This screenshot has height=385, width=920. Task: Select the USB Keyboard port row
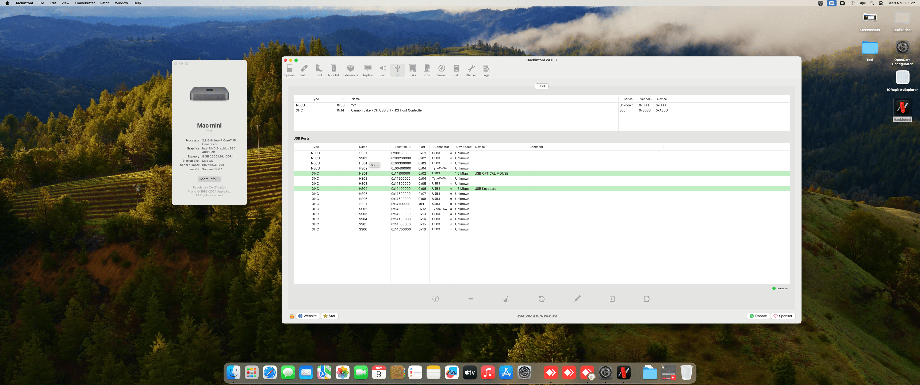click(x=541, y=189)
